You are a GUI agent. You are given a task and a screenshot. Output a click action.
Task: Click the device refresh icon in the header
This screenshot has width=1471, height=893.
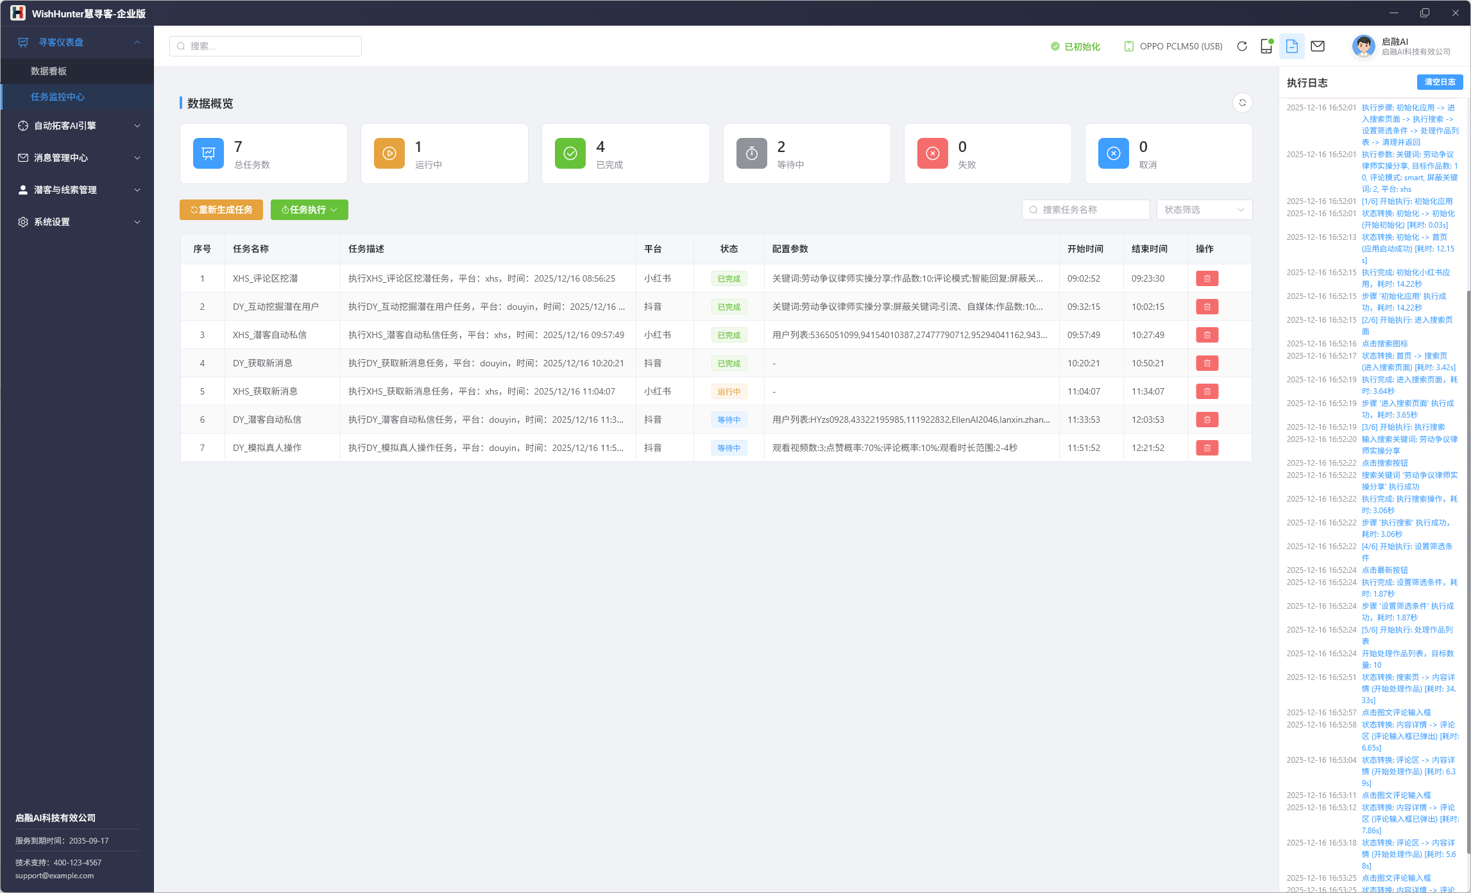coord(1242,46)
